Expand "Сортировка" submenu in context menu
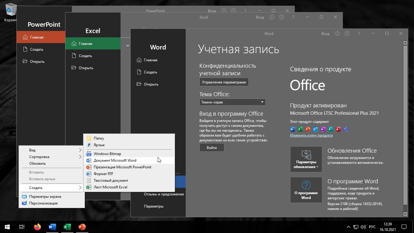Screen dimensions: 414x233 [x=51, y=157]
